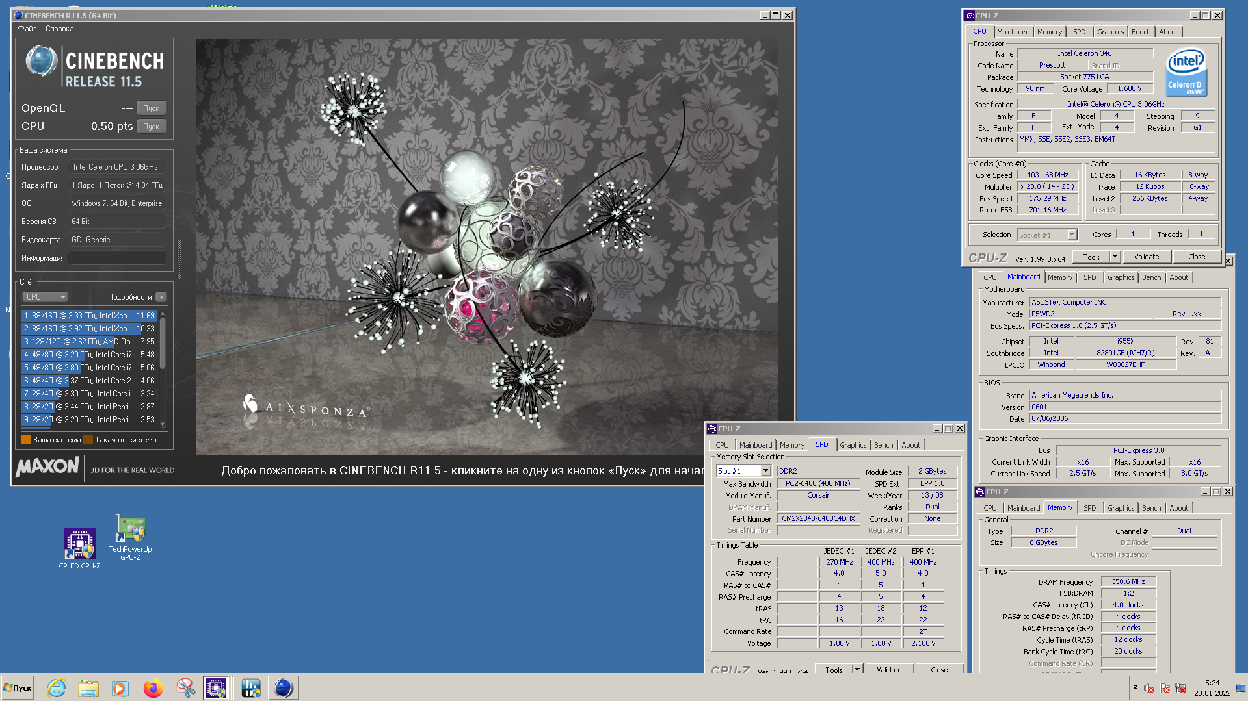Image resolution: width=1248 pixels, height=701 pixels.
Task: Launch Windows Media Player from taskbar
Action: click(120, 687)
